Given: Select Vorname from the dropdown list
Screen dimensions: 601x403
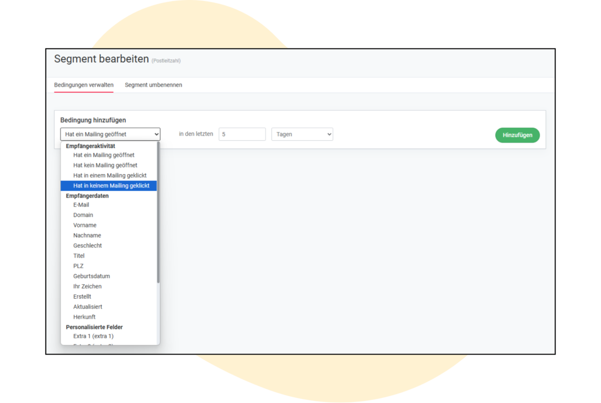Looking at the screenshot, I should coord(85,225).
